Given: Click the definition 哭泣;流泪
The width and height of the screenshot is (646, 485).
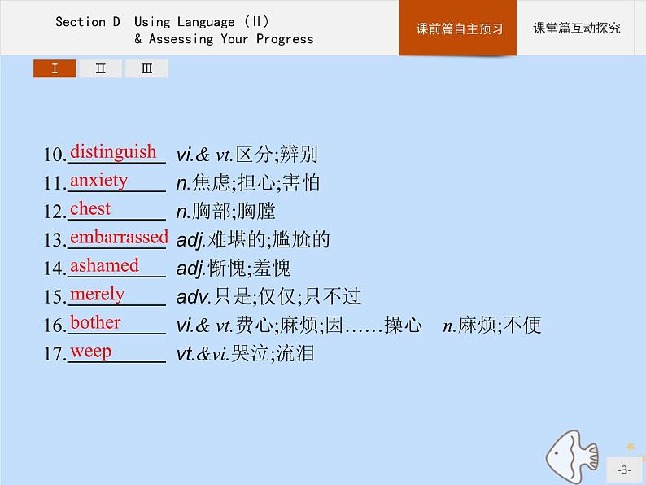Looking at the screenshot, I should click(273, 353).
